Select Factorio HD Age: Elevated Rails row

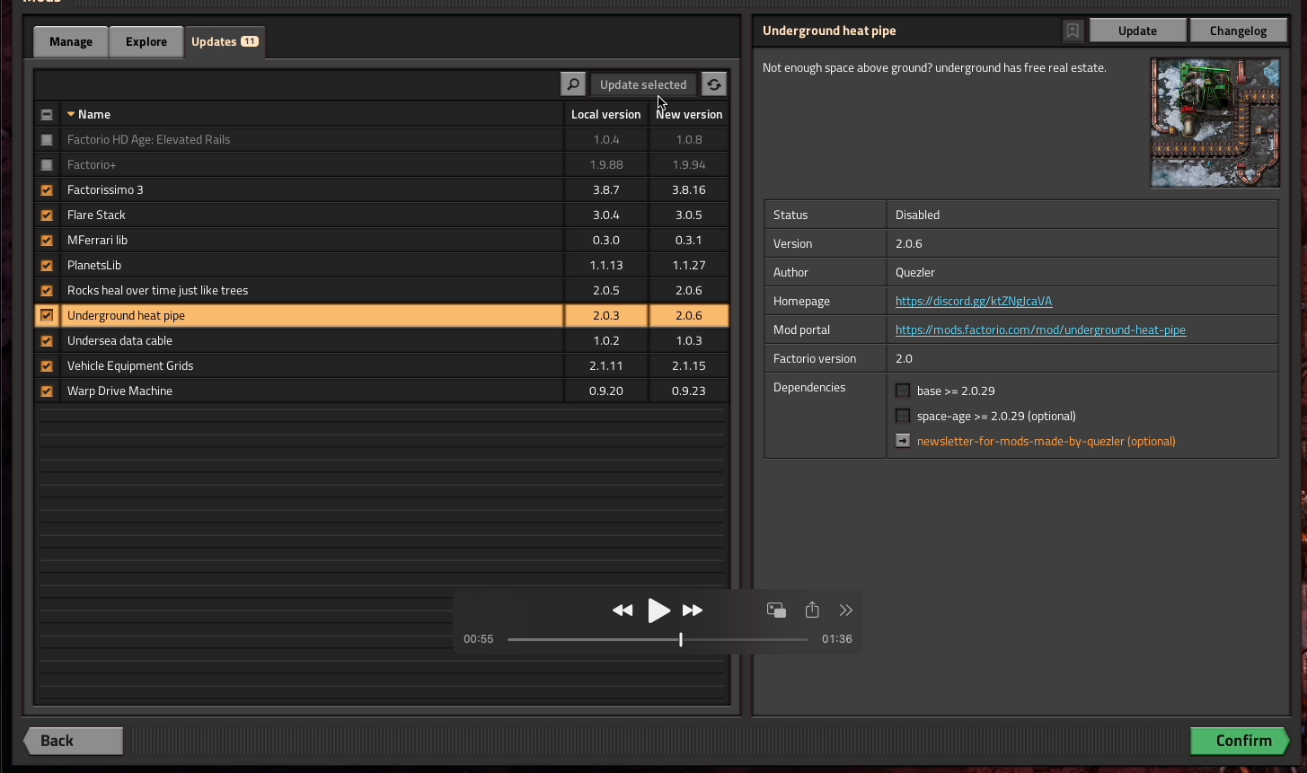point(382,139)
